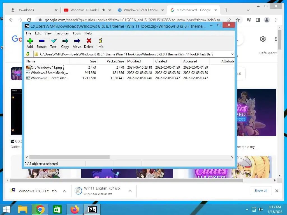Open Chrome profile avatar

click(267, 20)
